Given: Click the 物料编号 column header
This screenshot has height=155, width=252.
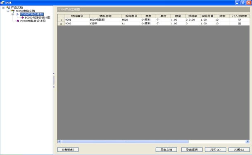Looking at the screenshot, I should [x=77, y=16].
